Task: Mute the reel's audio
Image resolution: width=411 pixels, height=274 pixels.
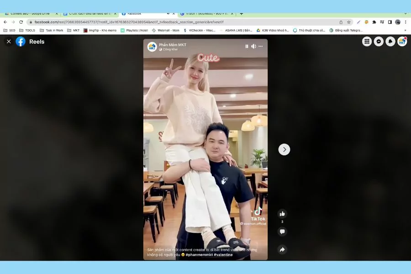Action: click(254, 46)
